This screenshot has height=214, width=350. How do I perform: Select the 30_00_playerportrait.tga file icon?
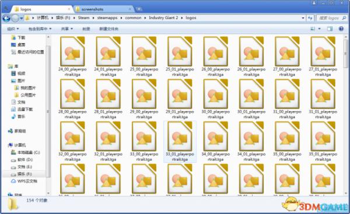216,94
